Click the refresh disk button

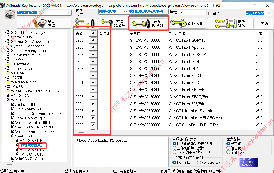click(x=44, y=23)
